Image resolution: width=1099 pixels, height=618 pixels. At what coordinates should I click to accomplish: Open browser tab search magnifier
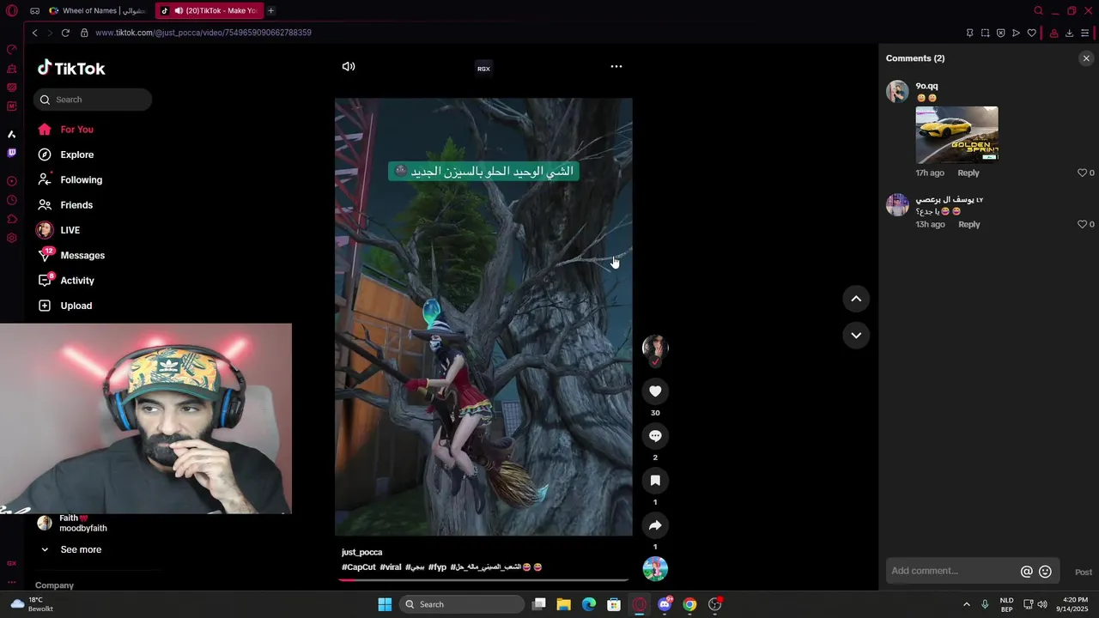(1038, 10)
